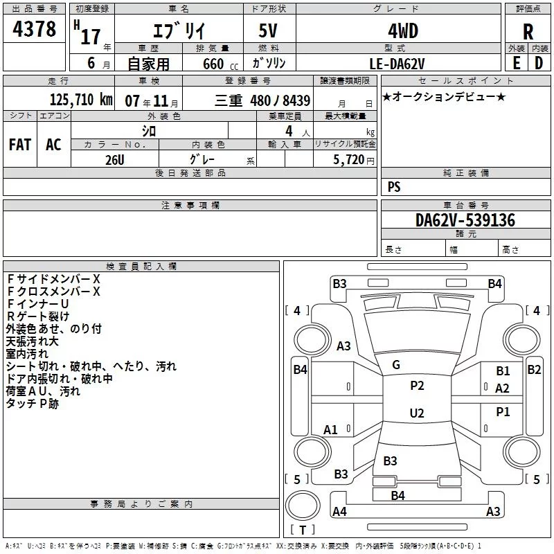Image resolution: width=554 pixels, height=554 pixels.
Task: Click the B2 right side panel mark
Action: pos(534,370)
